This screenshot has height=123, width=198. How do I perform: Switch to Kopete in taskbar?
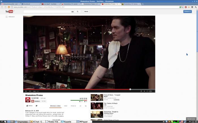(x=69, y=122)
